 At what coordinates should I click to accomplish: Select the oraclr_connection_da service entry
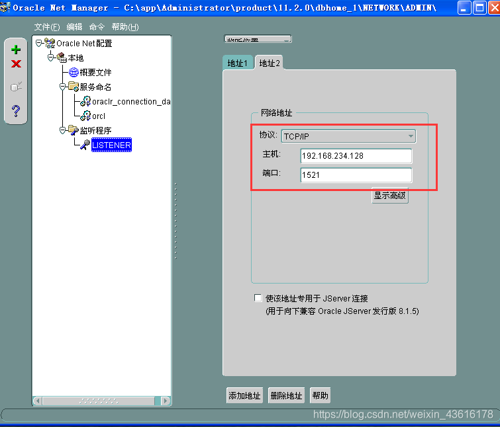(x=131, y=102)
